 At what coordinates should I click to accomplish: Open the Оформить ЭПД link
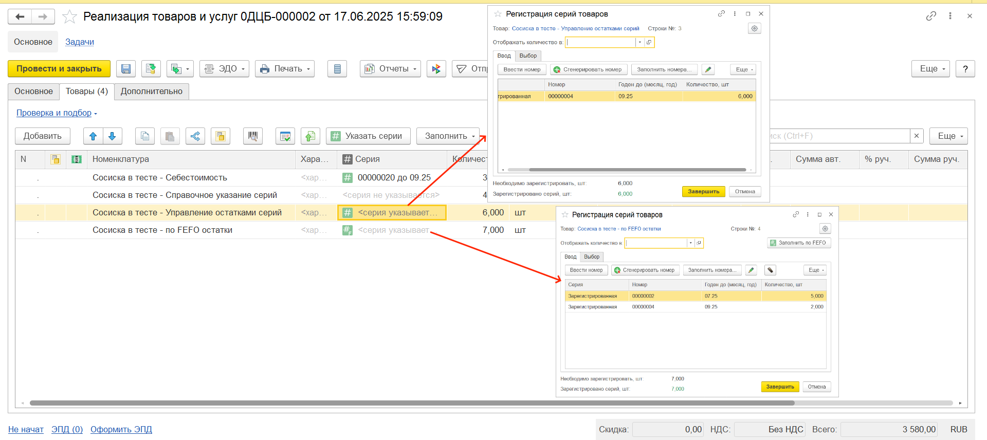click(x=121, y=430)
